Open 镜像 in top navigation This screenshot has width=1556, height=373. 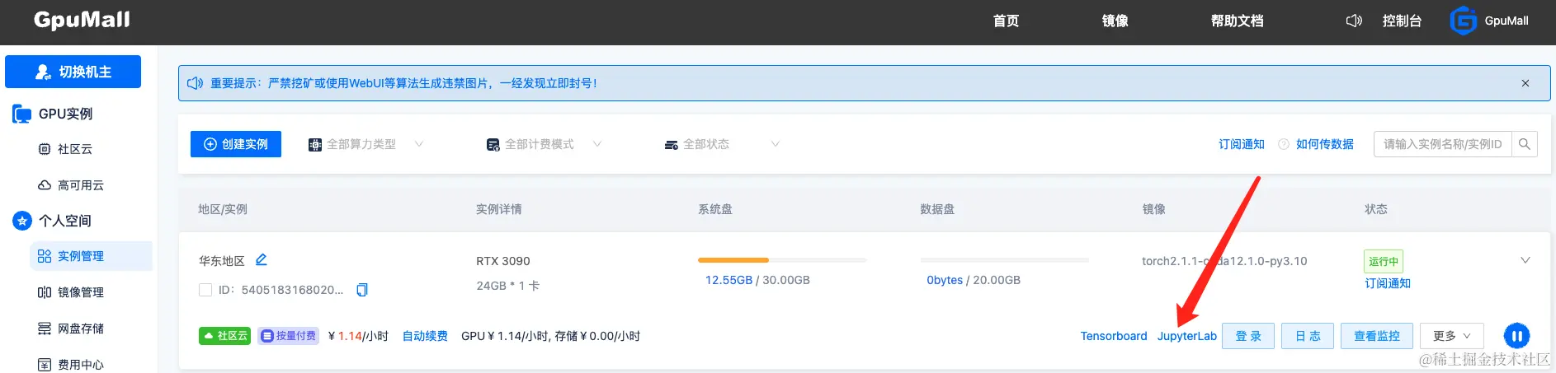pos(1115,21)
